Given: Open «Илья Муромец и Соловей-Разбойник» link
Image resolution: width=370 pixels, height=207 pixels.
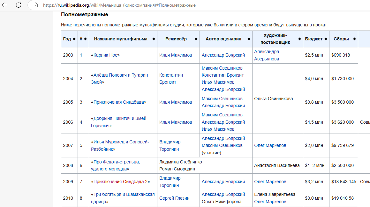Looking at the screenshot, I should (x=120, y=145).
